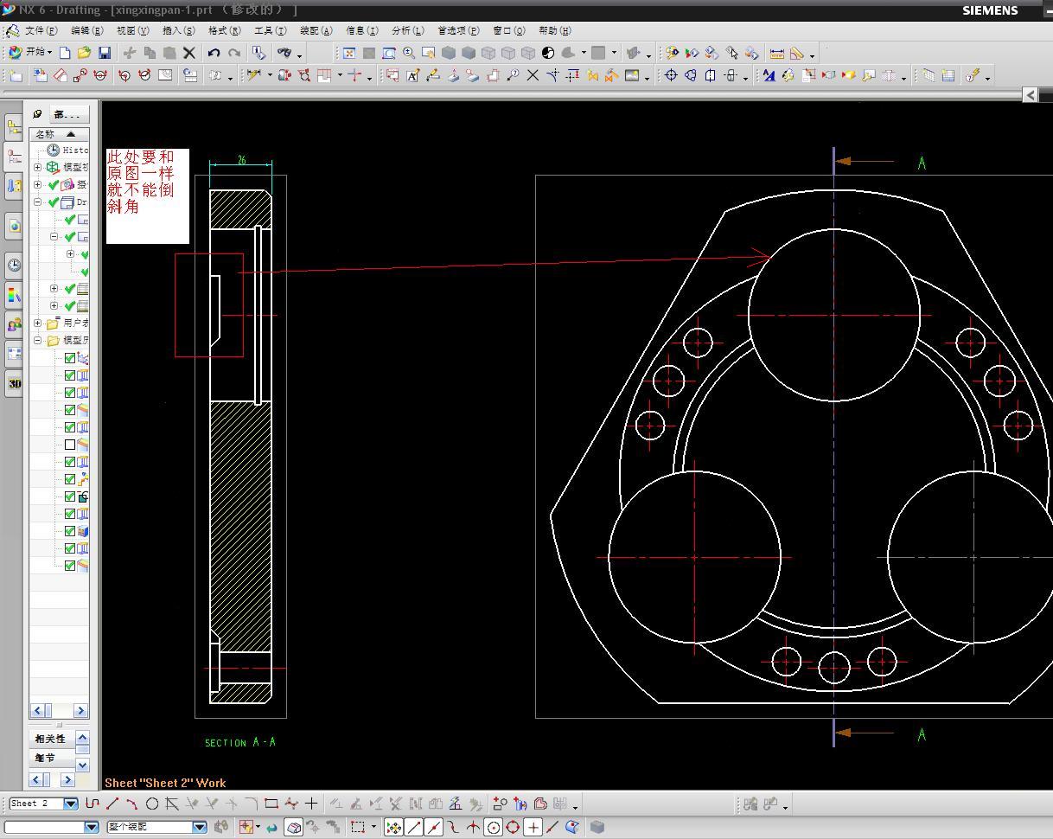This screenshot has width=1053, height=839.
Task: Click the binoculars find icon
Action: [x=284, y=53]
